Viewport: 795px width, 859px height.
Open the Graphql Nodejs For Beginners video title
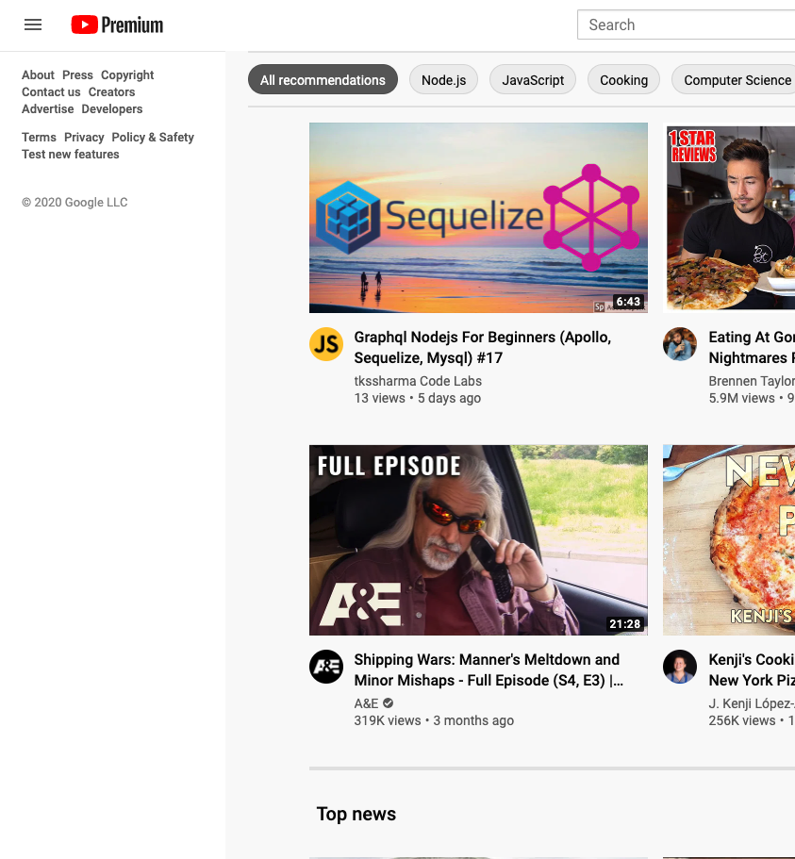tap(482, 347)
